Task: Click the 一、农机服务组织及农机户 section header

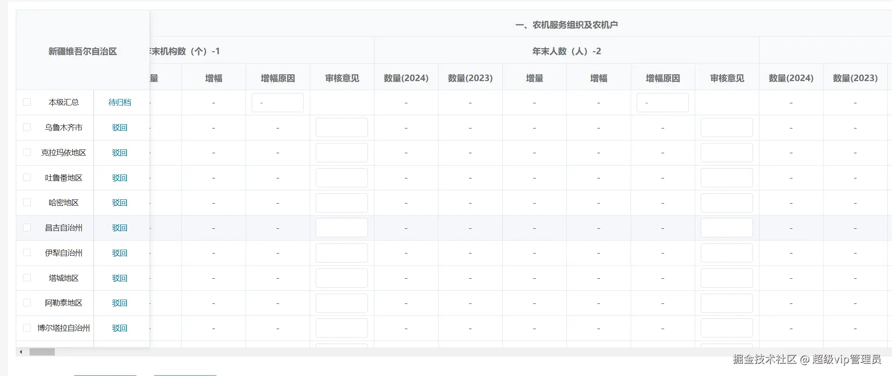Action: pos(566,25)
